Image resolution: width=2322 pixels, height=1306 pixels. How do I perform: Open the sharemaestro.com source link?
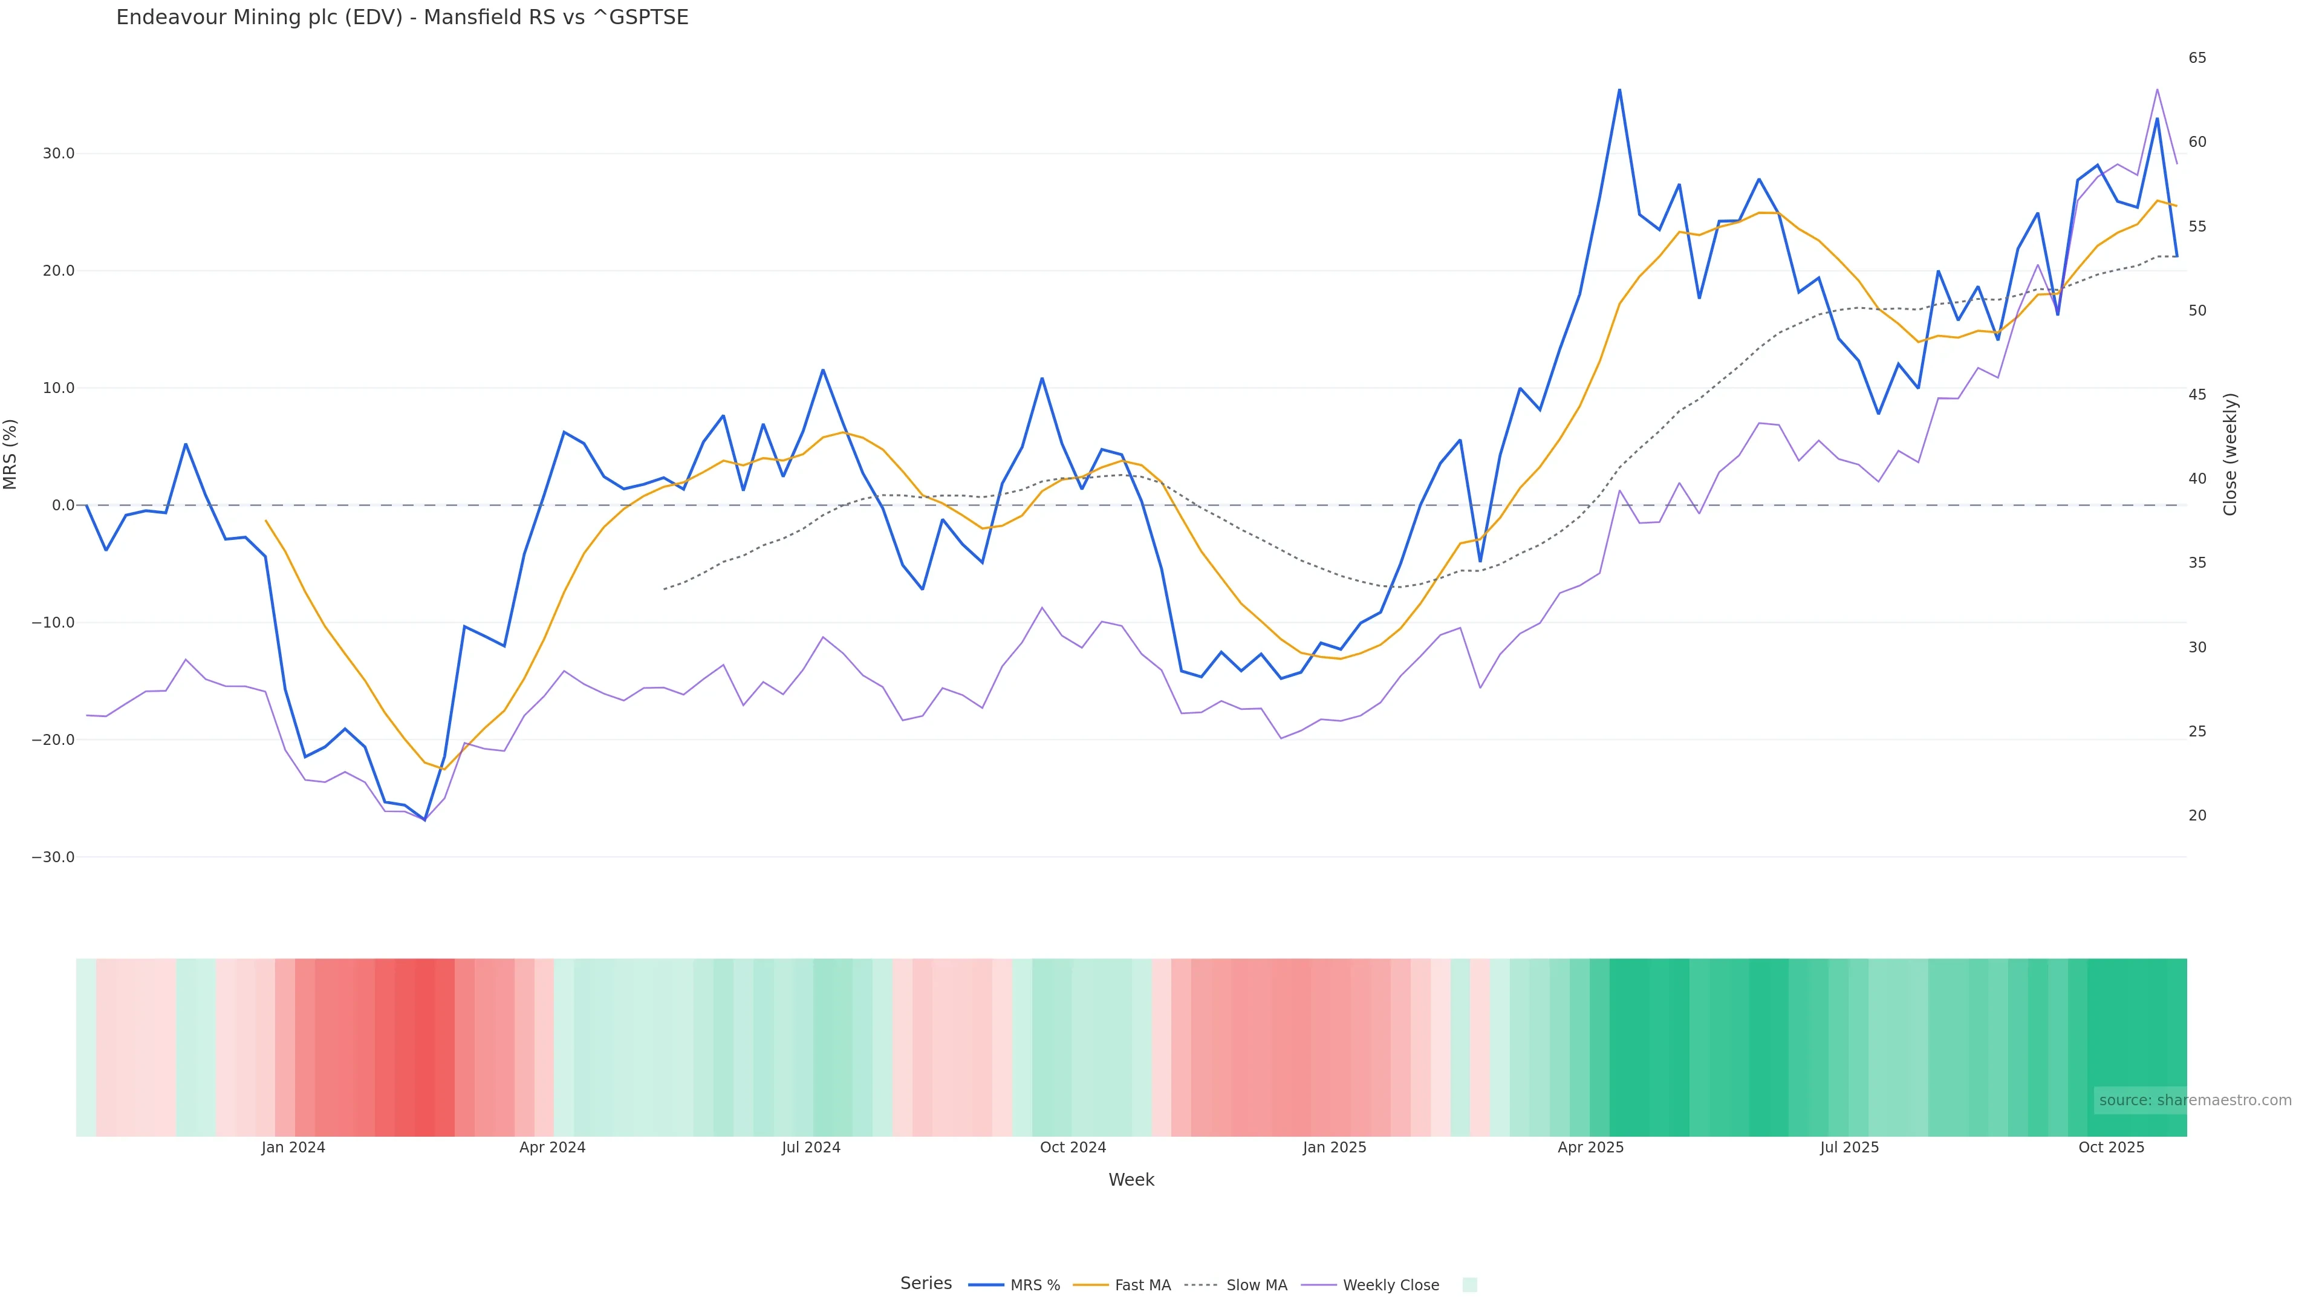tap(2194, 1100)
